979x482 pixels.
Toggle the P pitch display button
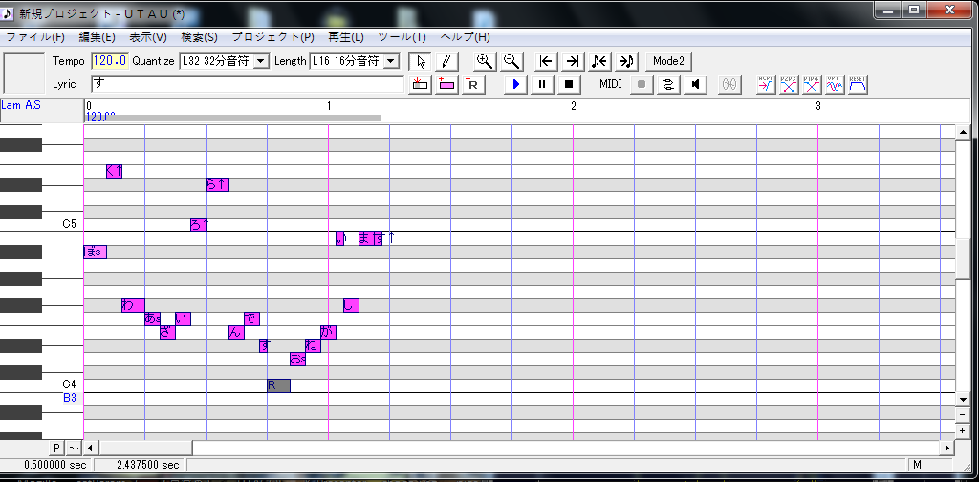(56, 448)
